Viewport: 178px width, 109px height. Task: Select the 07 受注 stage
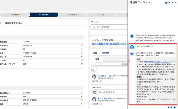(101, 15)
